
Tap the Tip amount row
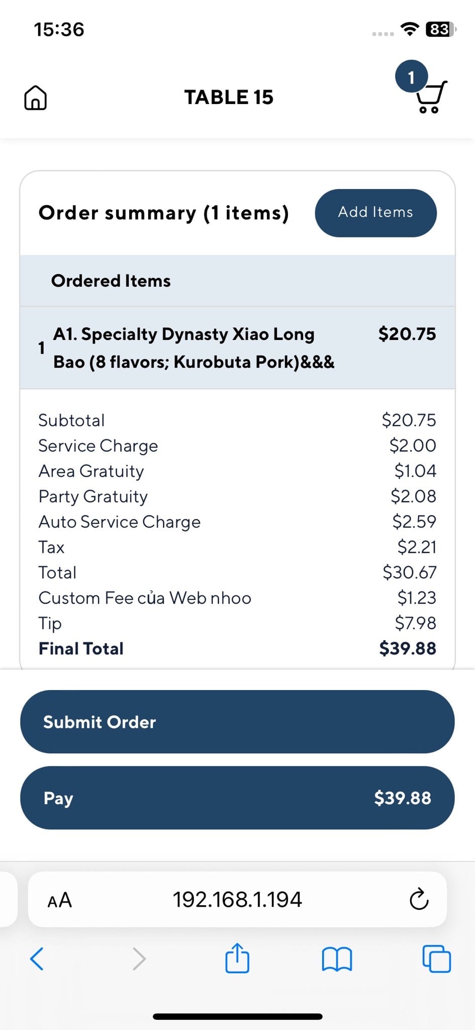tap(237, 623)
